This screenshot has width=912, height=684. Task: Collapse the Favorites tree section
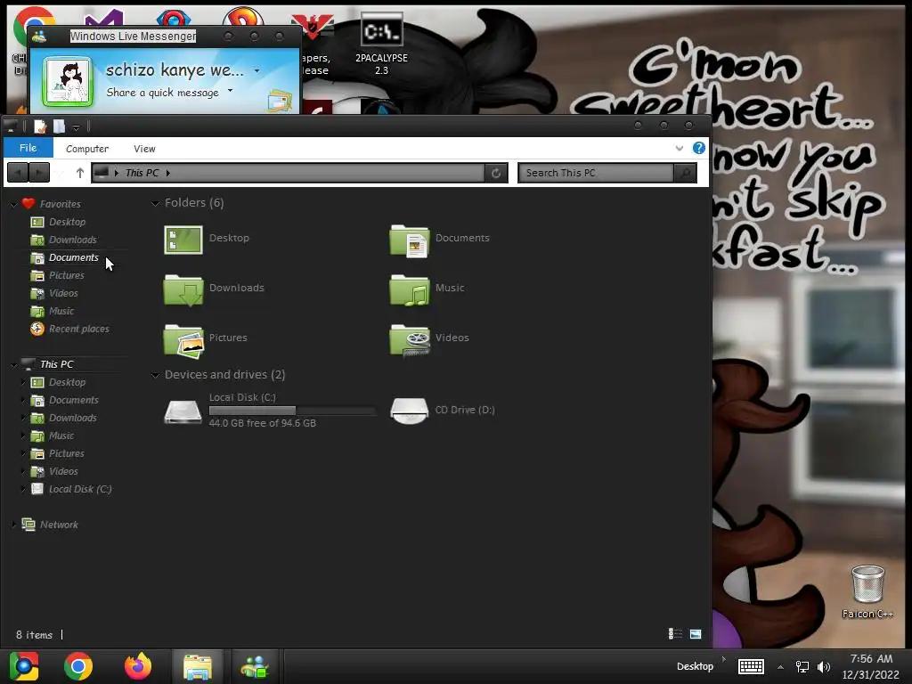coord(14,204)
